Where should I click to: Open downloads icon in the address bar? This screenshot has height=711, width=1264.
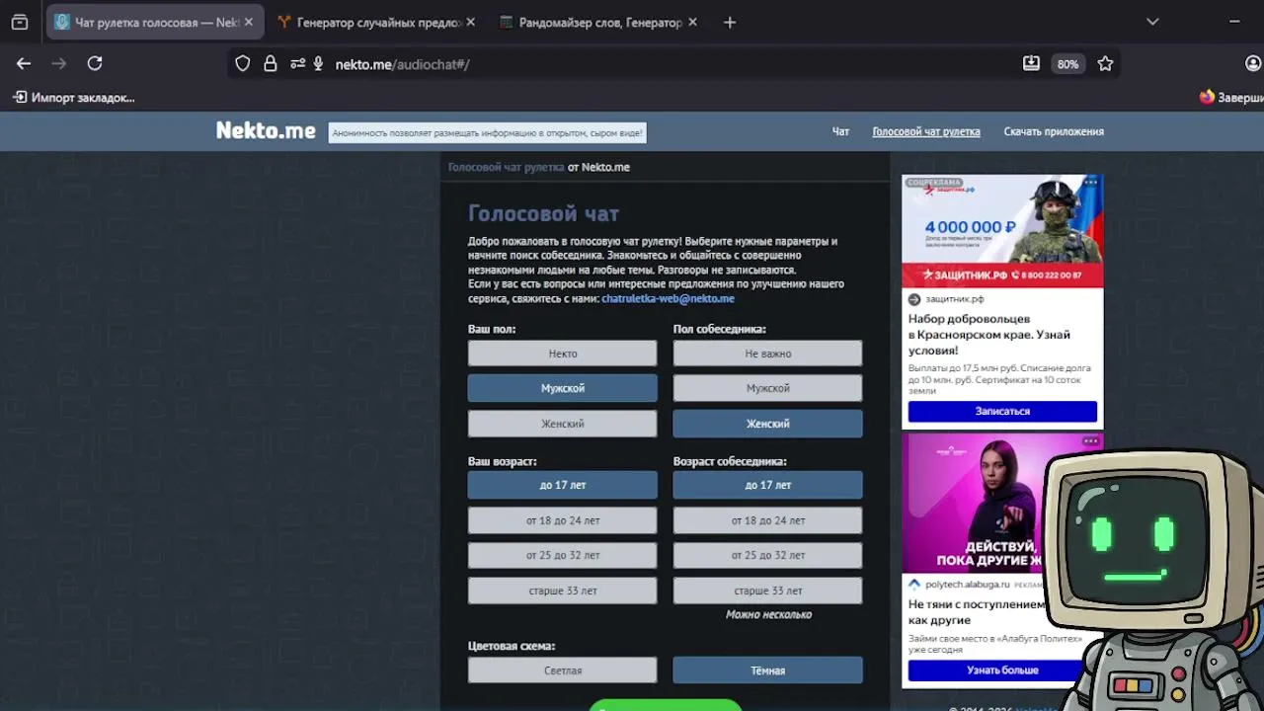1031,63
